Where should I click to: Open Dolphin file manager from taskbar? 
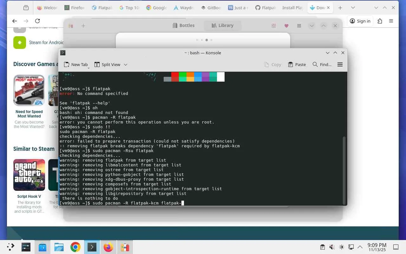coord(59,247)
